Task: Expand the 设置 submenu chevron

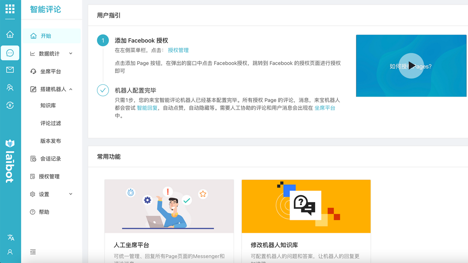Action: (x=71, y=194)
